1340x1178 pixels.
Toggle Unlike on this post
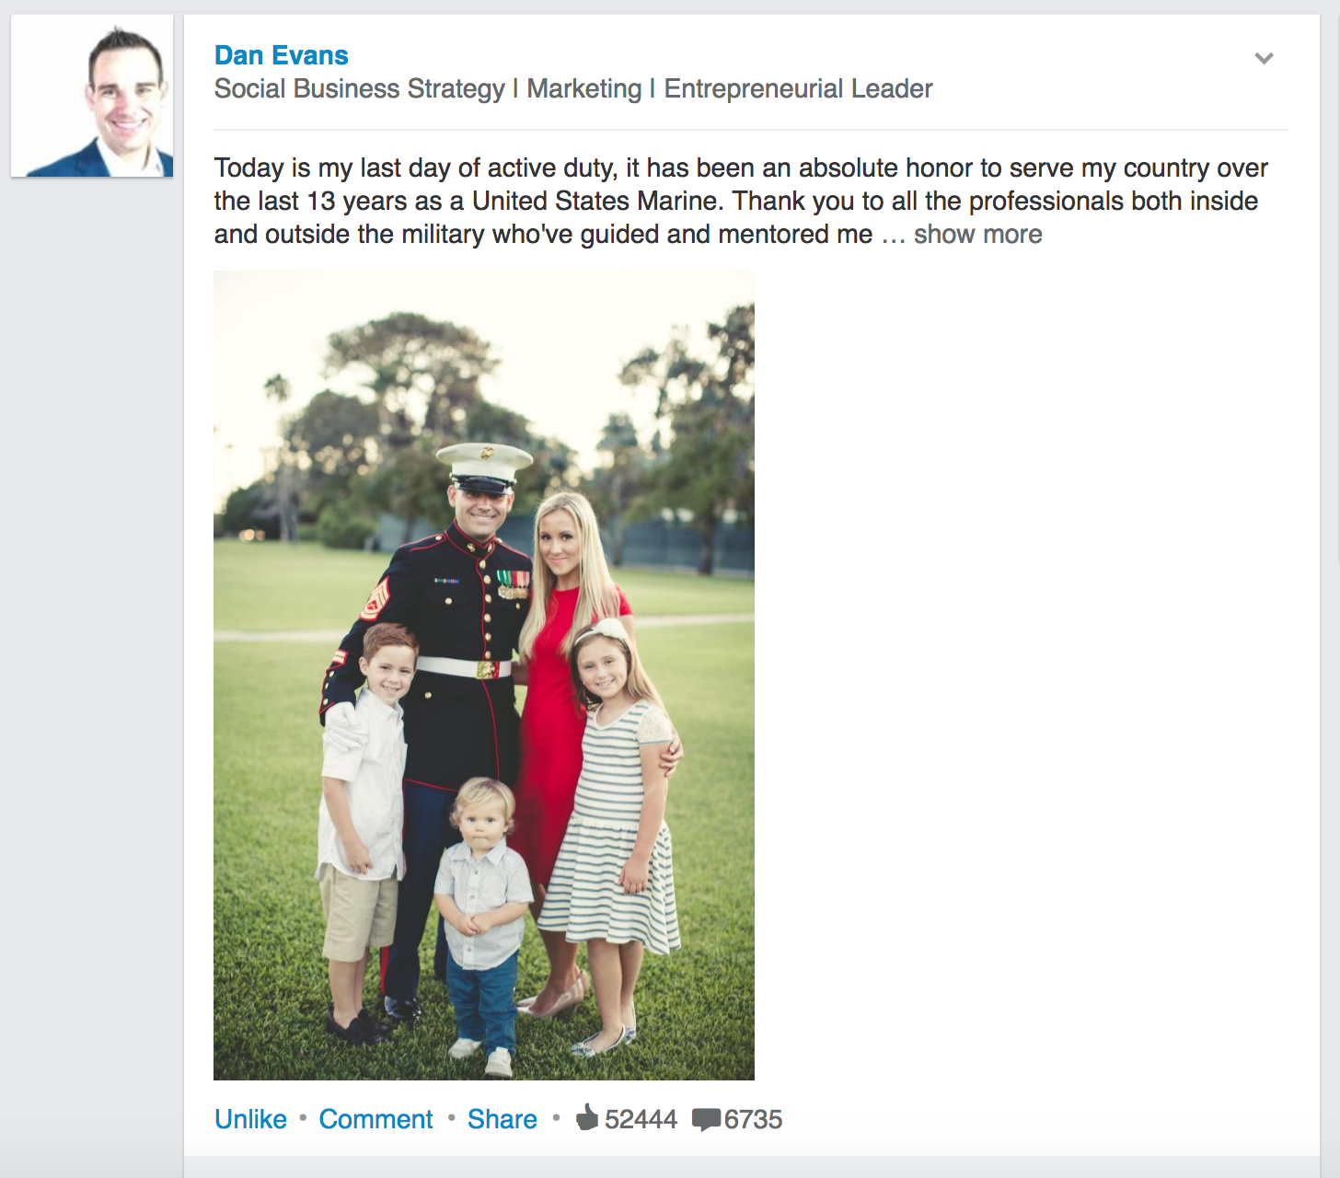(250, 1119)
